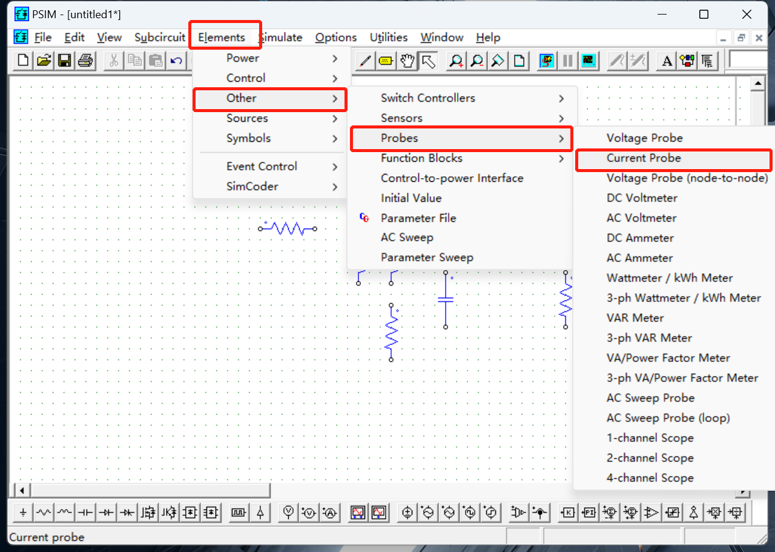Choose the arrow Select tool
Viewport: 775px width, 552px height.
[x=428, y=61]
